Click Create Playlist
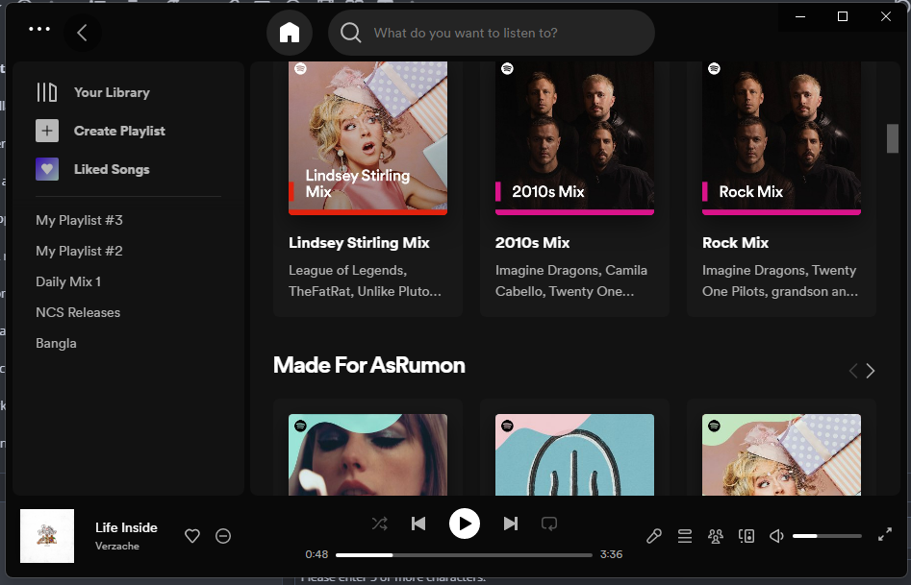The height and width of the screenshot is (585, 911). coord(119,131)
